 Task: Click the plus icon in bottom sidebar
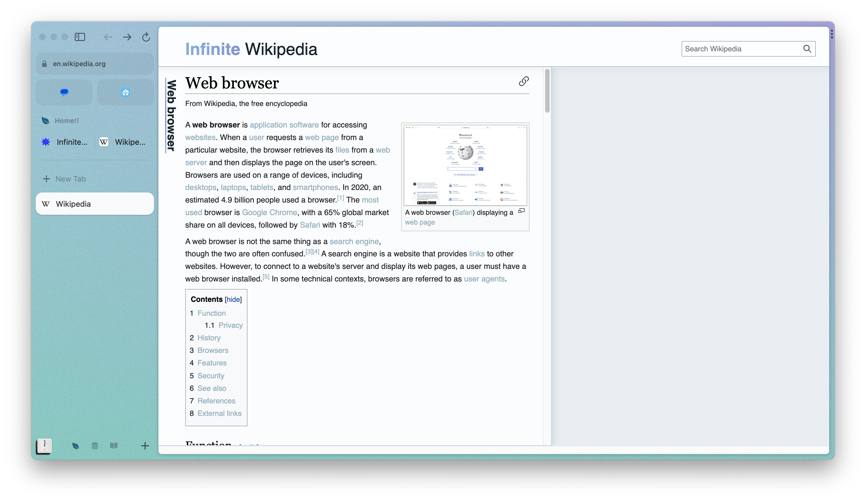tap(145, 446)
